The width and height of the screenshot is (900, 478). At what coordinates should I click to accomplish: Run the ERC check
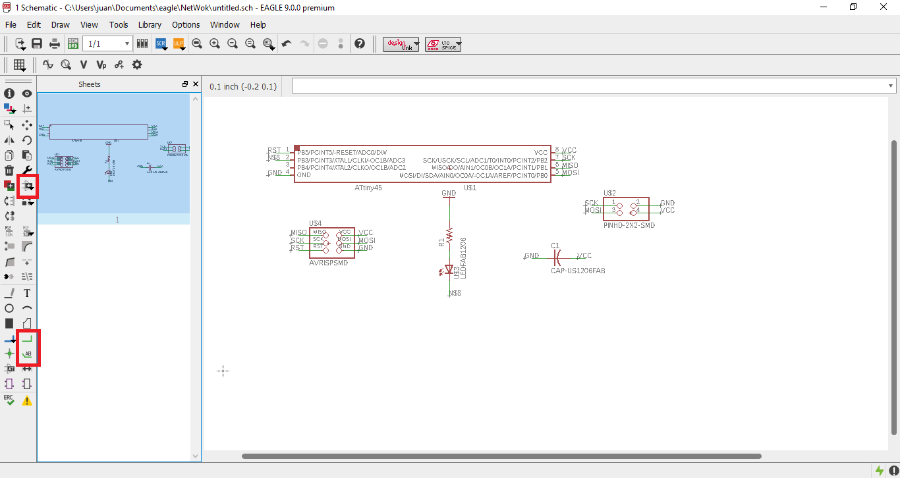tap(9, 400)
